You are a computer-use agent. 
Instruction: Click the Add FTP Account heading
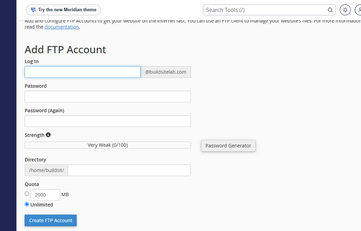pos(65,50)
